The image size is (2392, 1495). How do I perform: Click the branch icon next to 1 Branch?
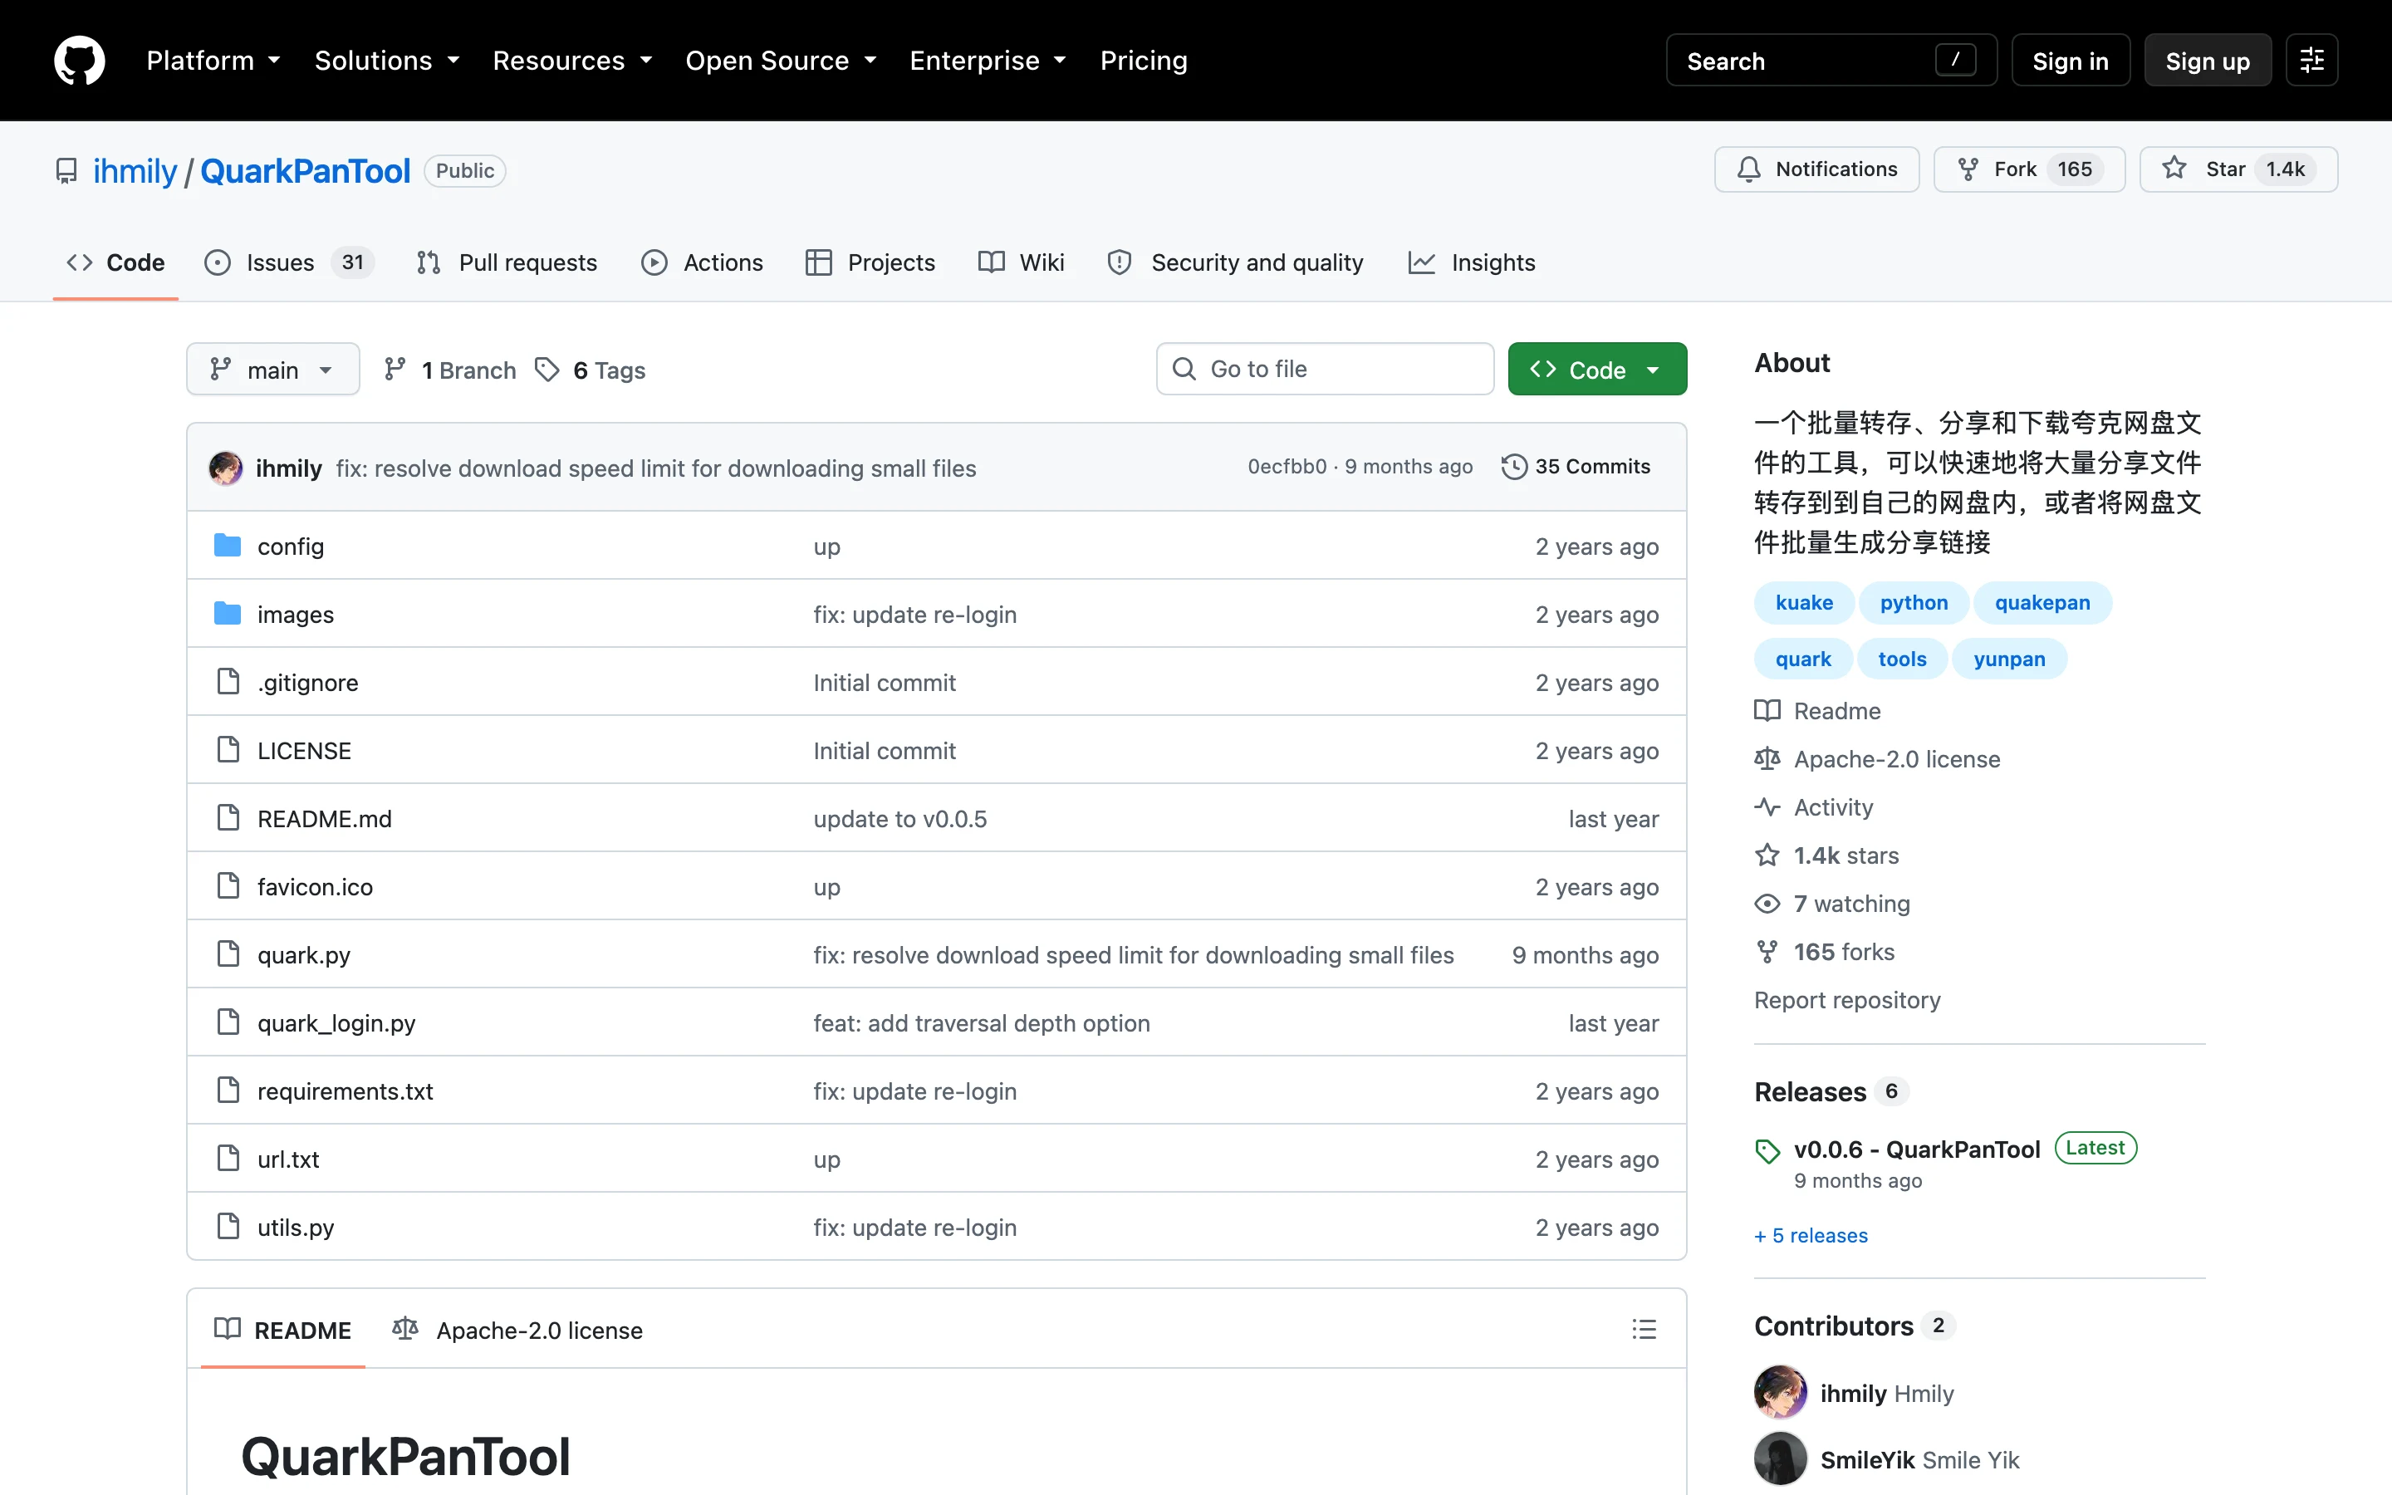[395, 370]
